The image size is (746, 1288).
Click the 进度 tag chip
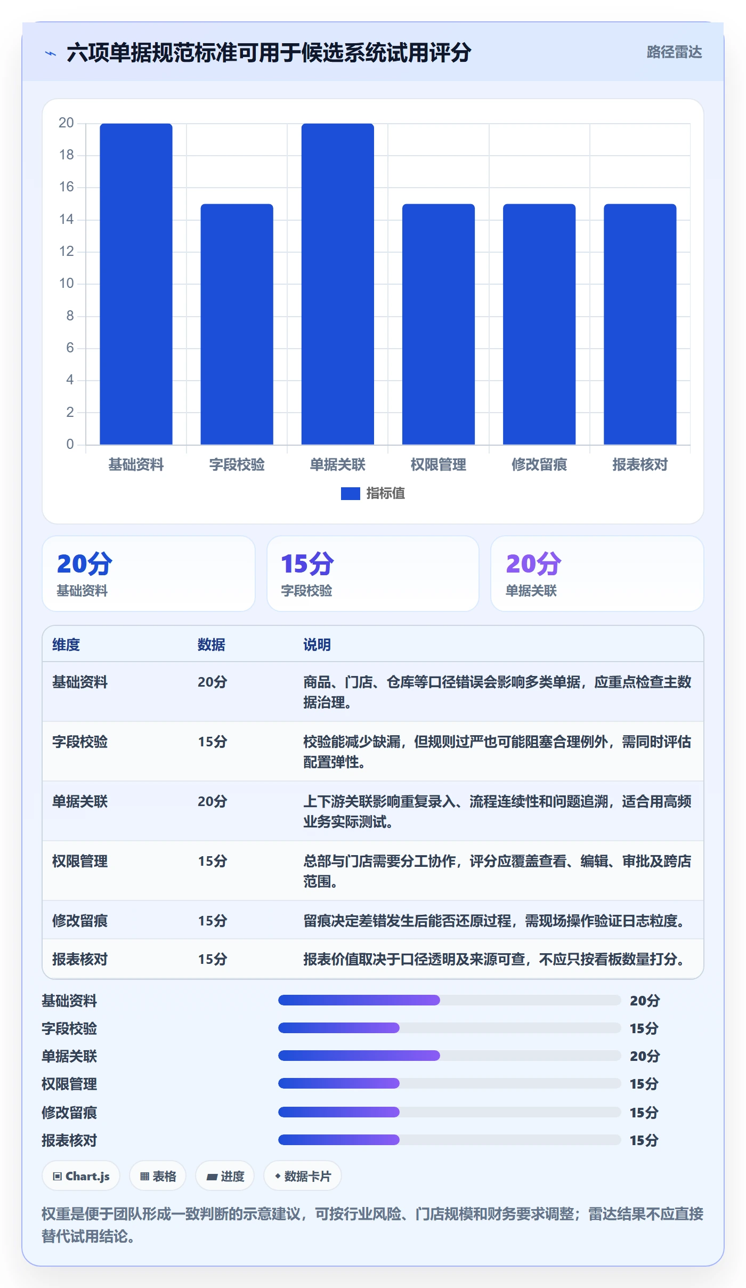[225, 1176]
